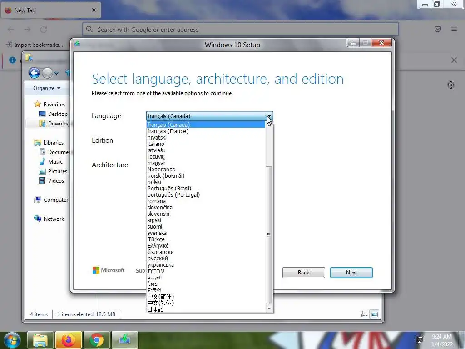The width and height of the screenshot is (465, 349).
Task: Dismiss Firefox notification bar close X
Action: click(x=454, y=60)
